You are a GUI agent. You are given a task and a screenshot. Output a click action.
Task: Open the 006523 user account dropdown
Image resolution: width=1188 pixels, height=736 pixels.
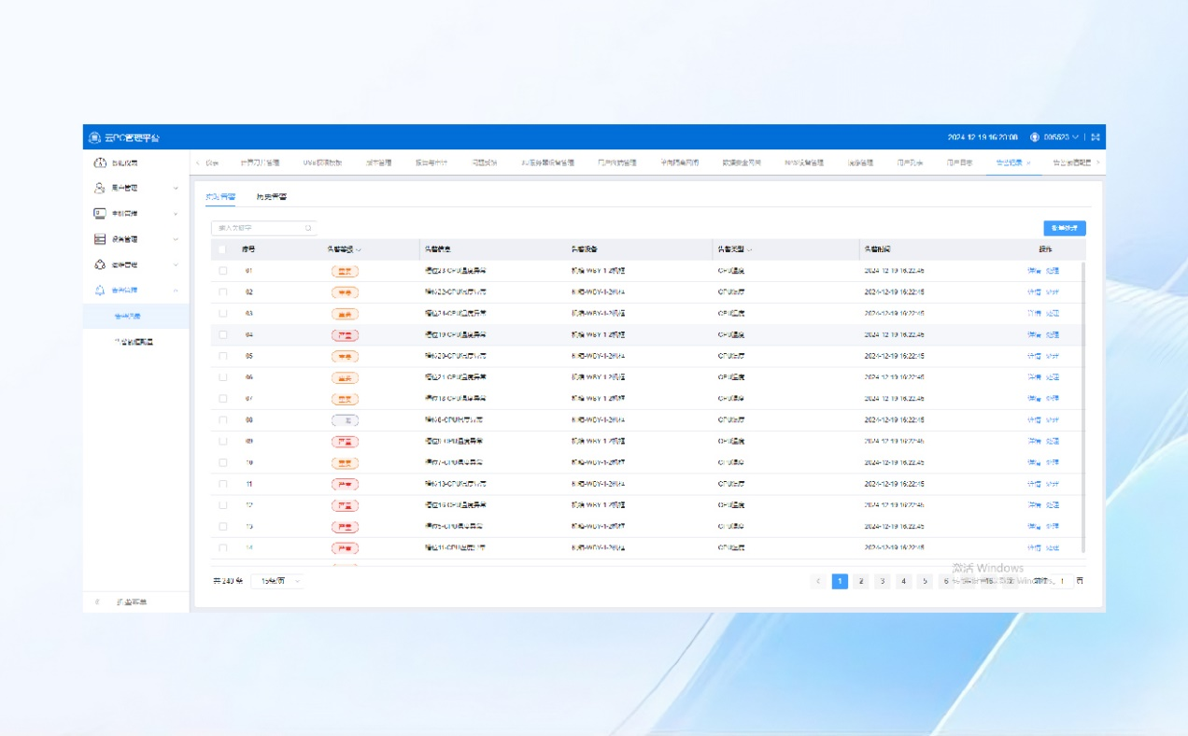click(1062, 137)
